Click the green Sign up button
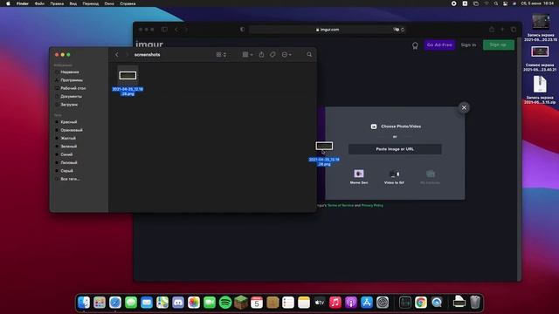559x314 pixels. [x=499, y=44]
